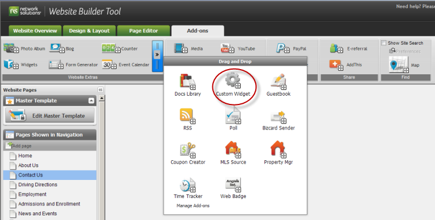Open the Design & Layout tab
Viewport: 435px width, 220px height.
tap(89, 31)
